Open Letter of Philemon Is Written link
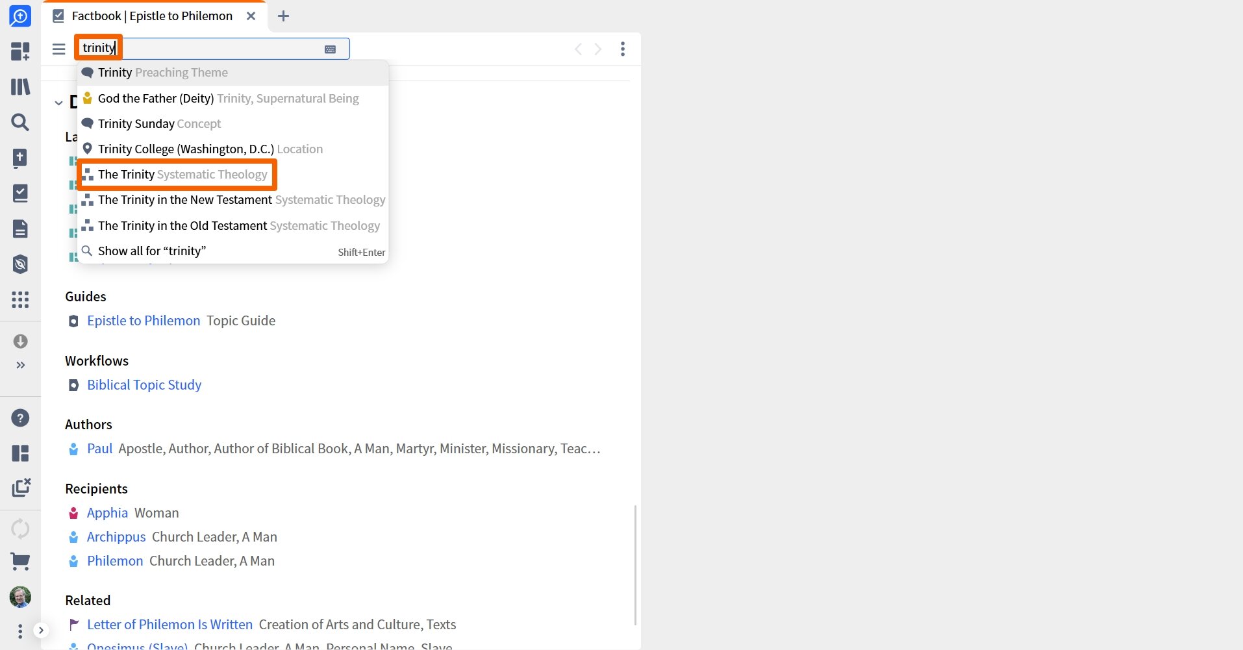1243x650 pixels. click(x=169, y=625)
